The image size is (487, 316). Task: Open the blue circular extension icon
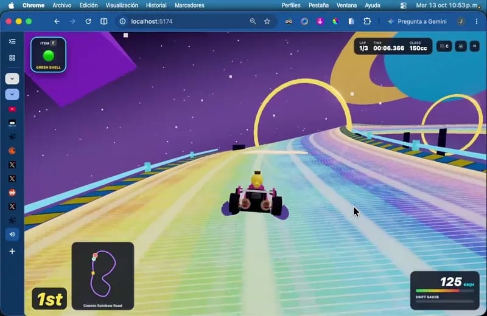pos(304,21)
